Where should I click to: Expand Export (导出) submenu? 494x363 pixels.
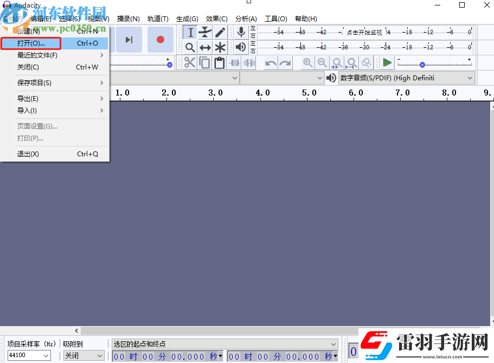pos(54,99)
